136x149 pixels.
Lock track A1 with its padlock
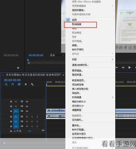point(11,116)
